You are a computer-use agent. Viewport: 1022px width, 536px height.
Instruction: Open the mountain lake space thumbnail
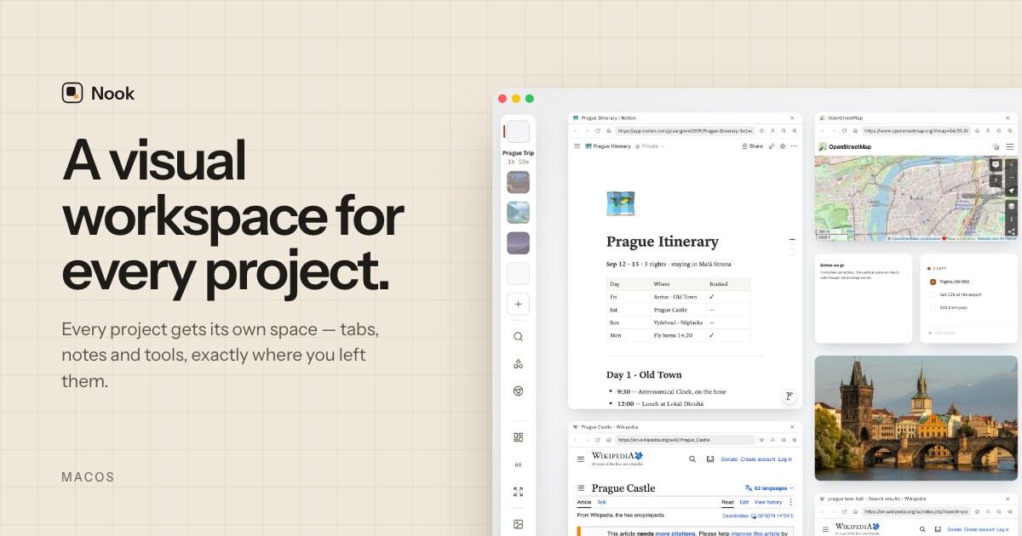(x=518, y=213)
